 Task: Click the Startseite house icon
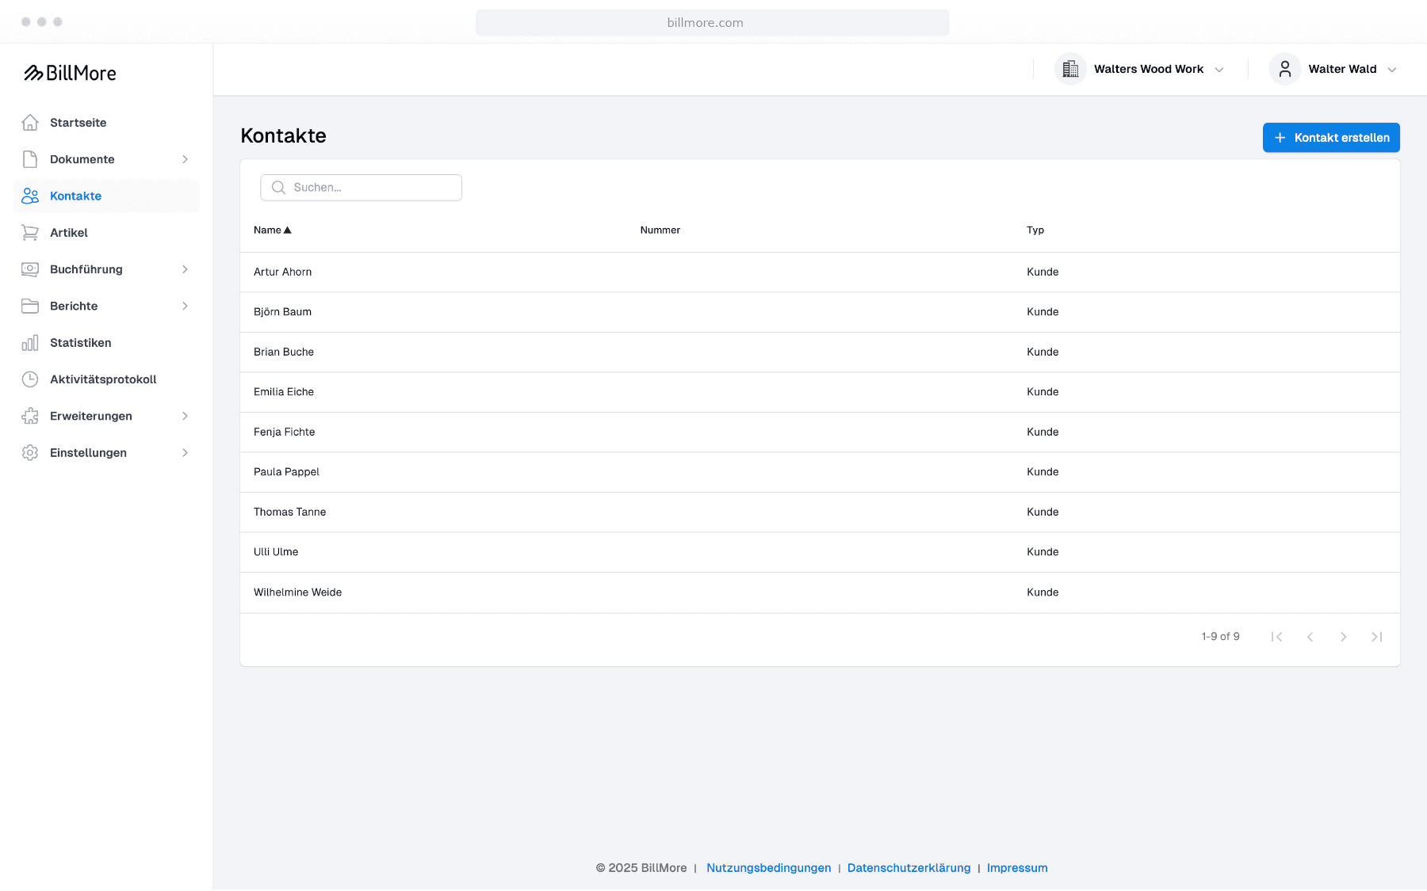click(30, 123)
